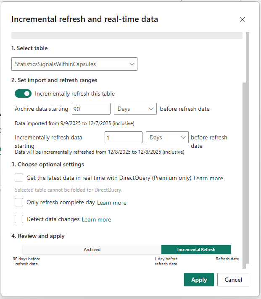Click the Incremental Refresh timeline segment
Screen dimensions: 261x299
click(196, 250)
